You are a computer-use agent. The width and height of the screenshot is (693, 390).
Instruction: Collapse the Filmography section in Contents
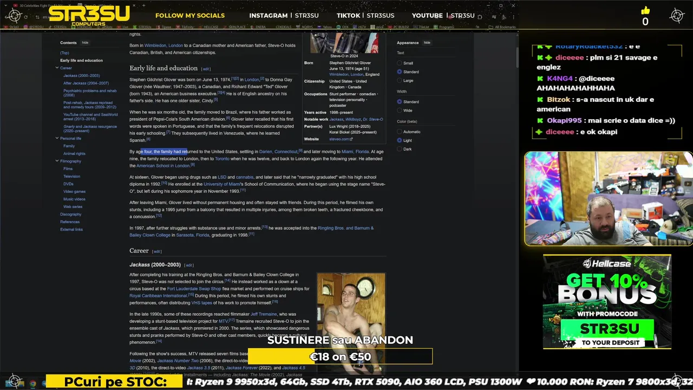click(57, 161)
